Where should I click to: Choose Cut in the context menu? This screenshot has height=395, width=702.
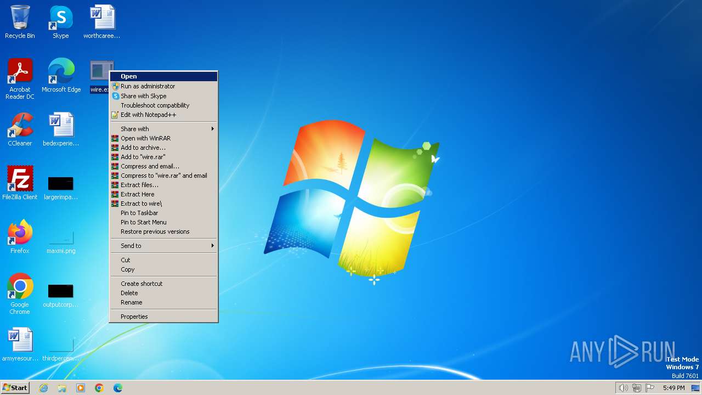coord(163,260)
